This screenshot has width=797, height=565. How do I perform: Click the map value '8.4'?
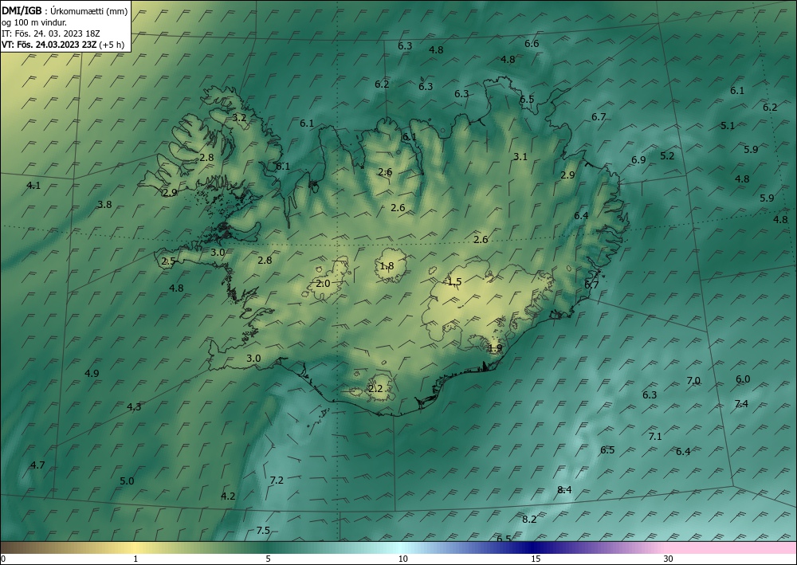point(564,490)
